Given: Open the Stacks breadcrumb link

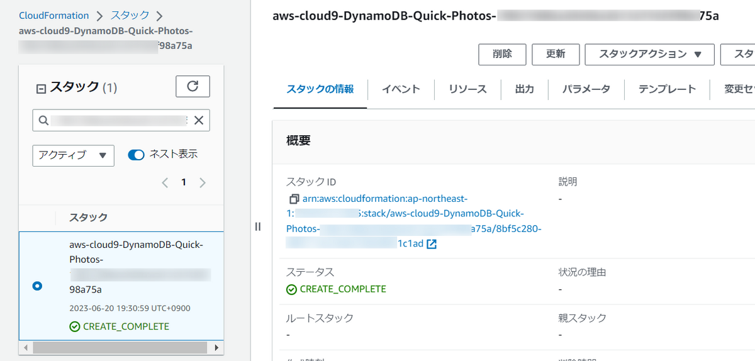Looking at the screenshot, I should click(130, 15).
